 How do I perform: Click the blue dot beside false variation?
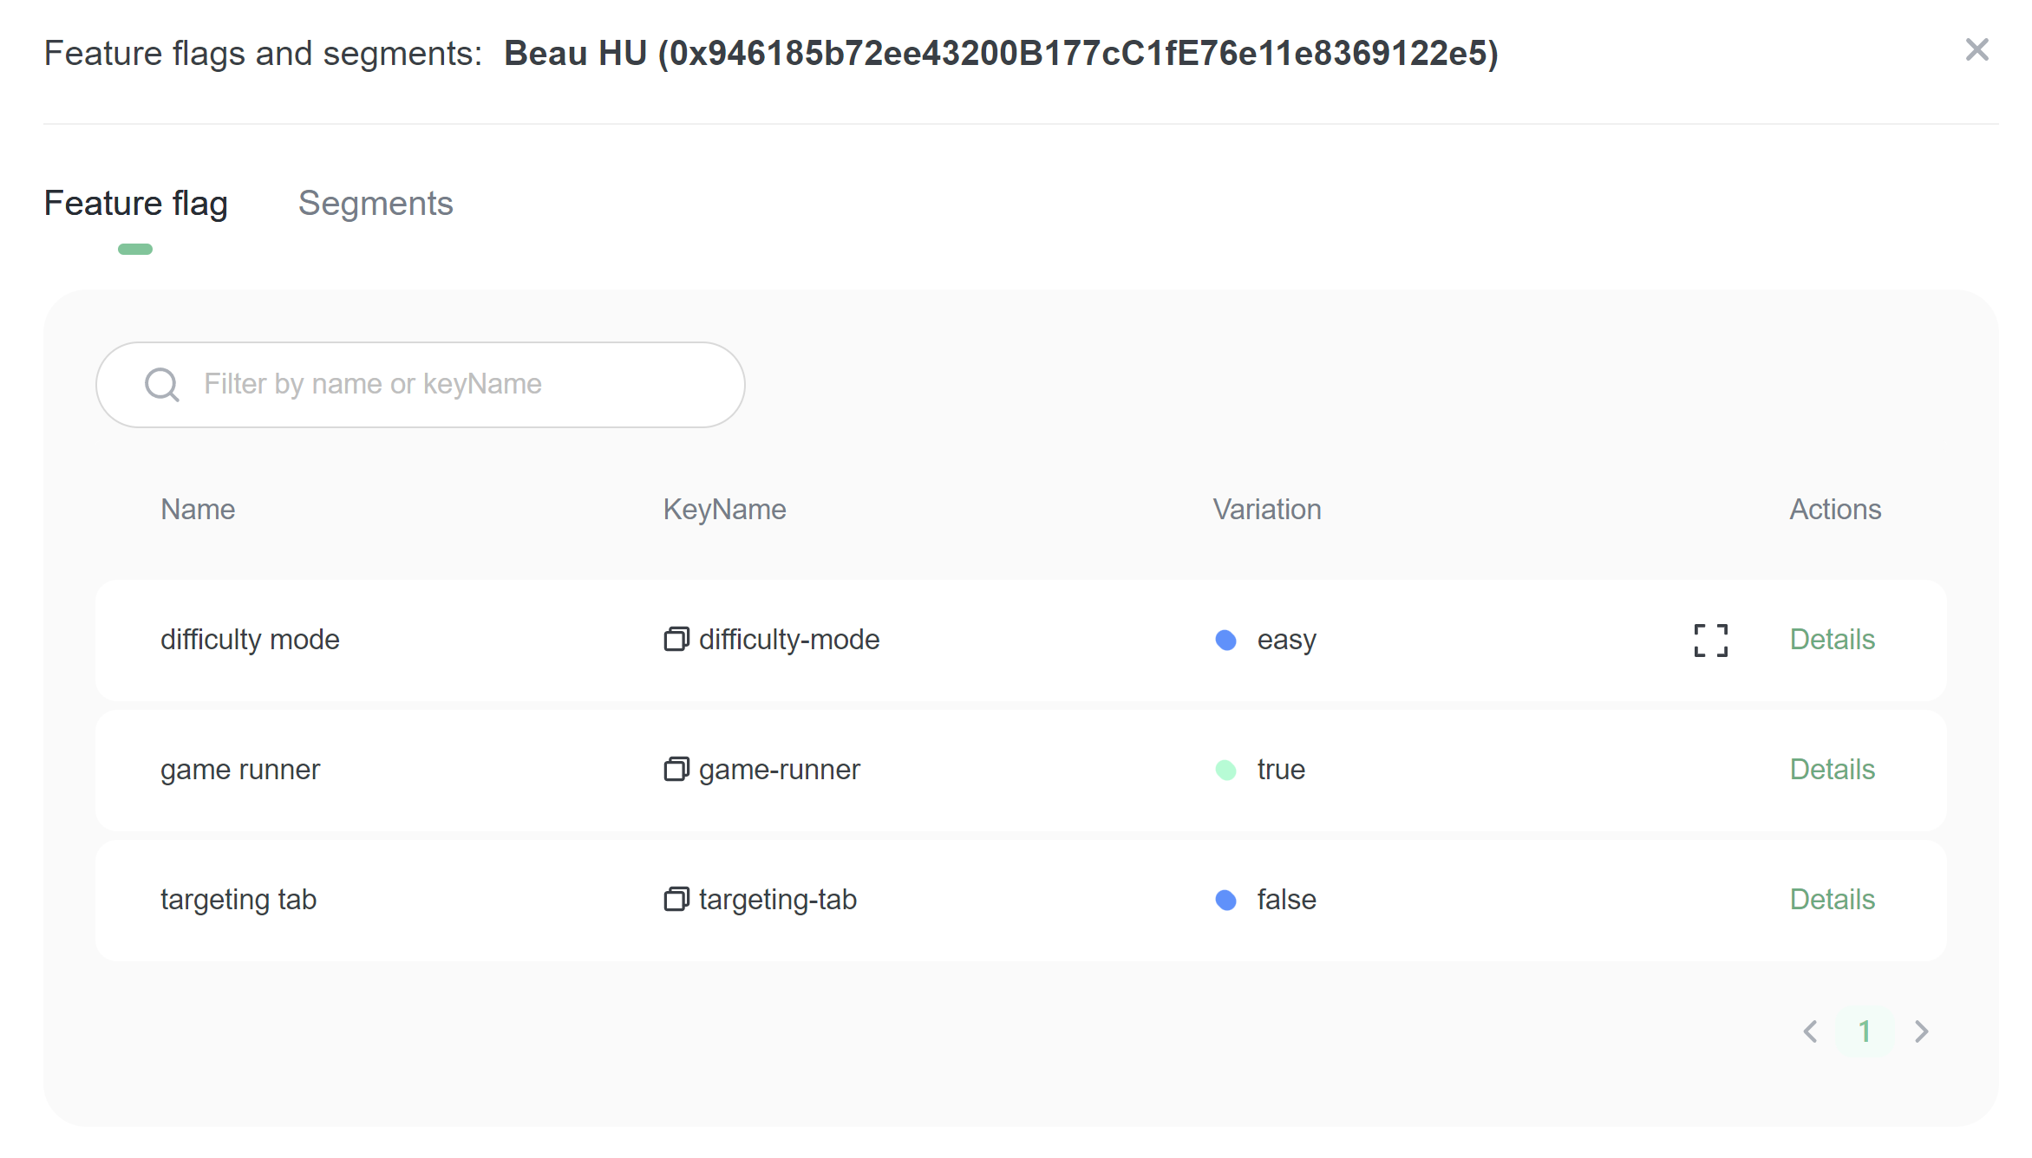(1225, 901)
